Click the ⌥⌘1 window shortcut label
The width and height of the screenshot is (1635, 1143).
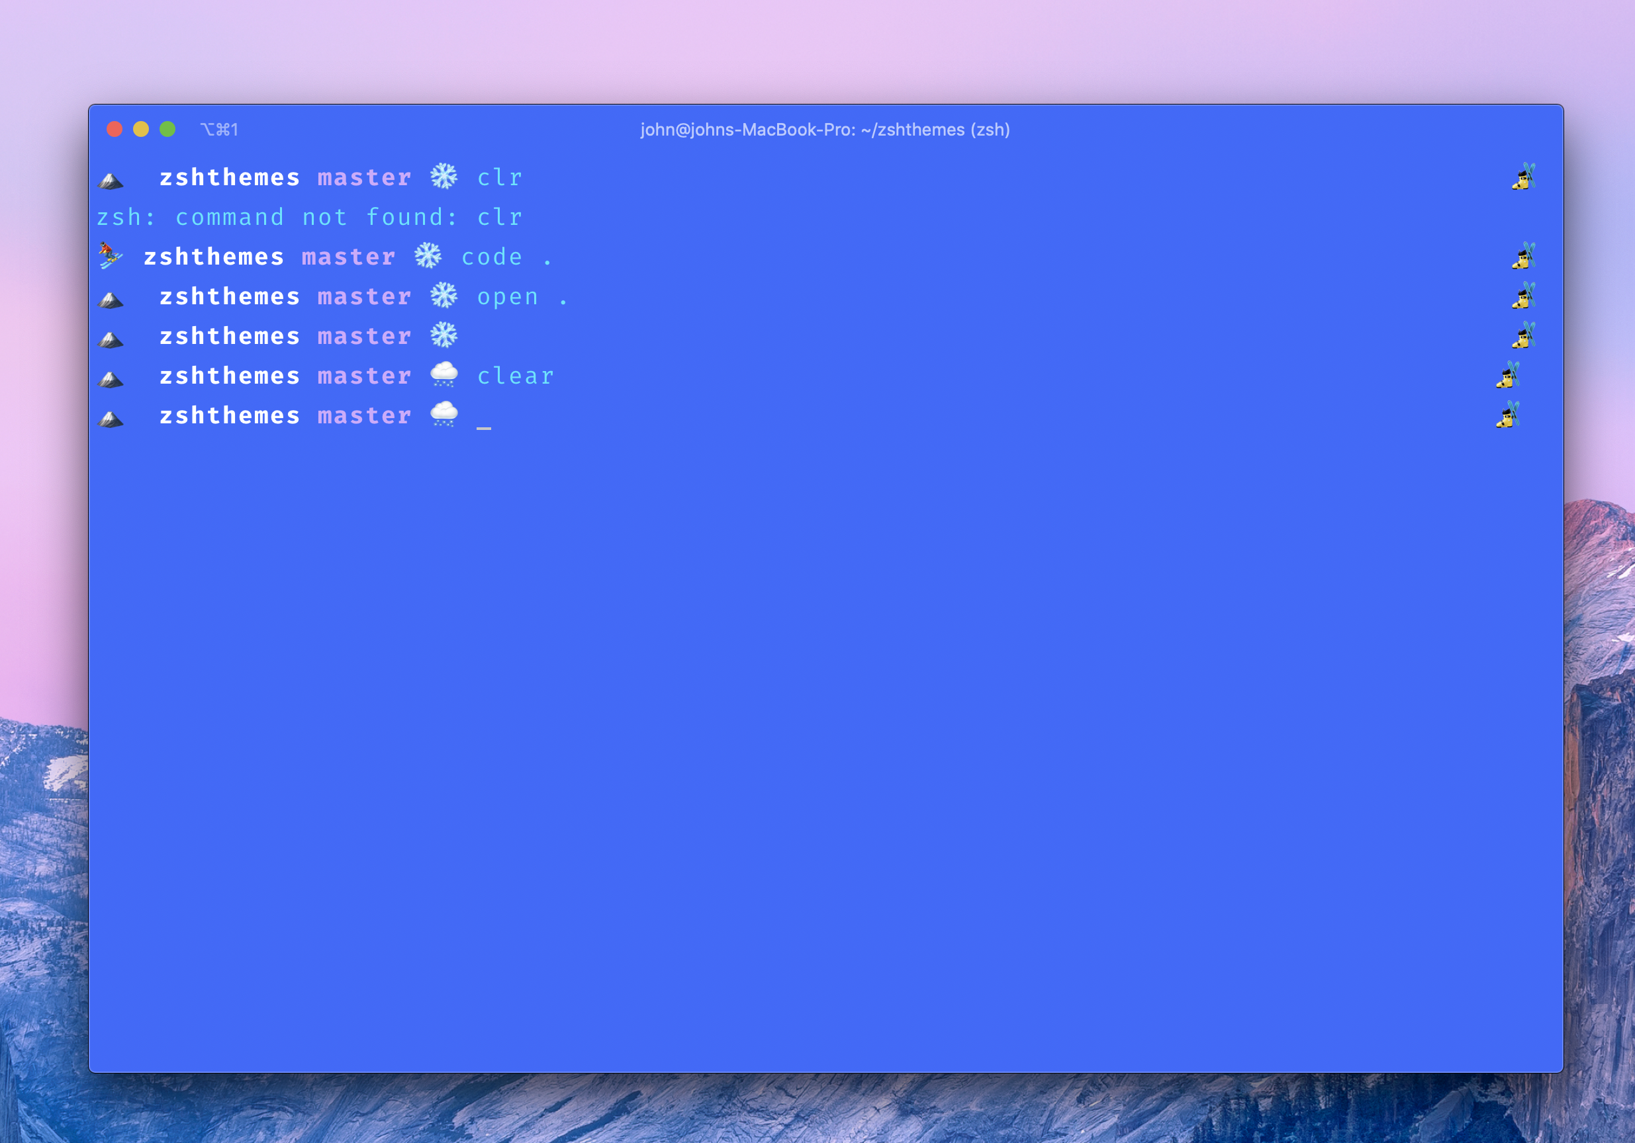coord(219,130)
